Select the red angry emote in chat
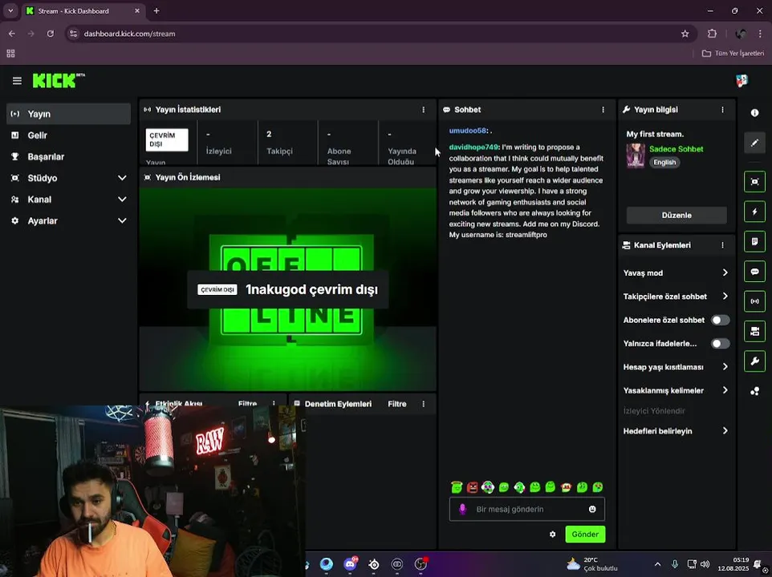772x577 pixels. [x=472, y=487]
